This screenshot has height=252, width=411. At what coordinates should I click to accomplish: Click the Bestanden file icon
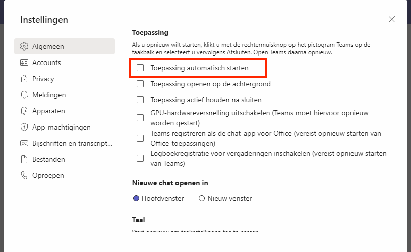coord(24,159)
